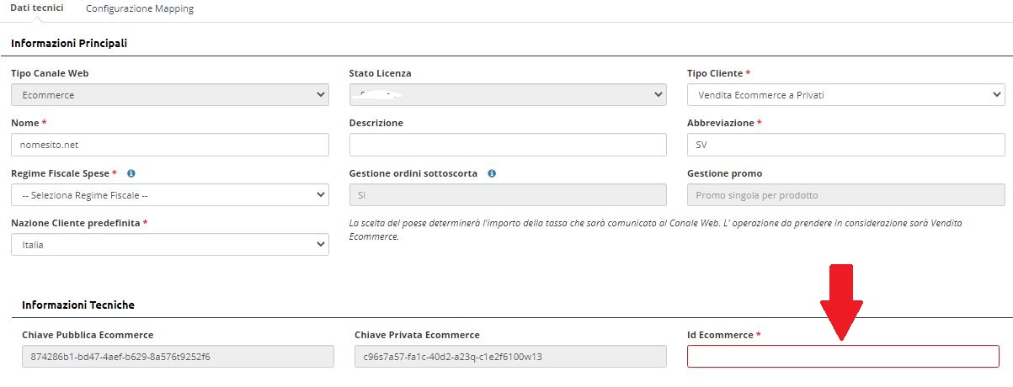Click the Chiave Privata Ecommerce field
The height and width of the screenshot is (387, 1013).
point(512,356)
